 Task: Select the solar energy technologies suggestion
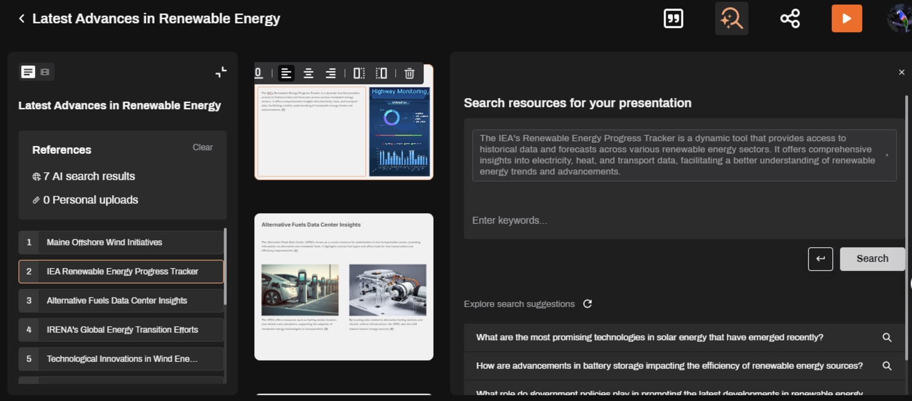[x=650, y=337]
